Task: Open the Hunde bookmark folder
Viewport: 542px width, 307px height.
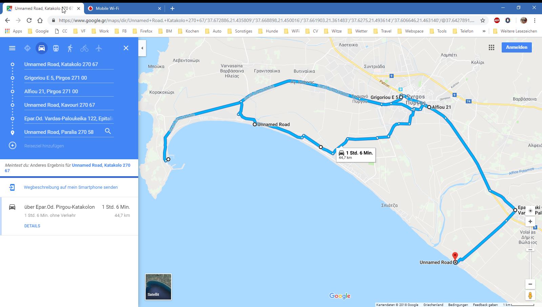Action: tap(268, 31)
